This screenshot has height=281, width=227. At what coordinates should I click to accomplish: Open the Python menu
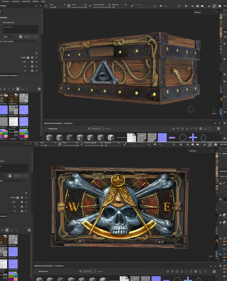35,1
